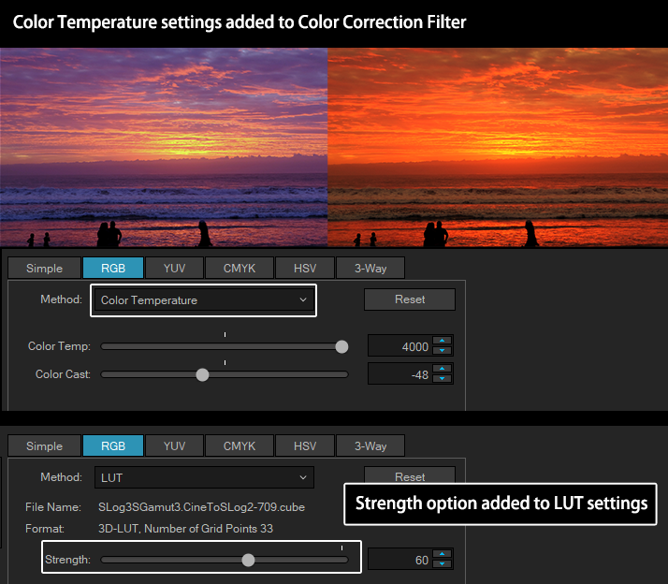Open CMYK tab in lower LUT panel
This screenshot has height=584, width=668.
(240, 445)
